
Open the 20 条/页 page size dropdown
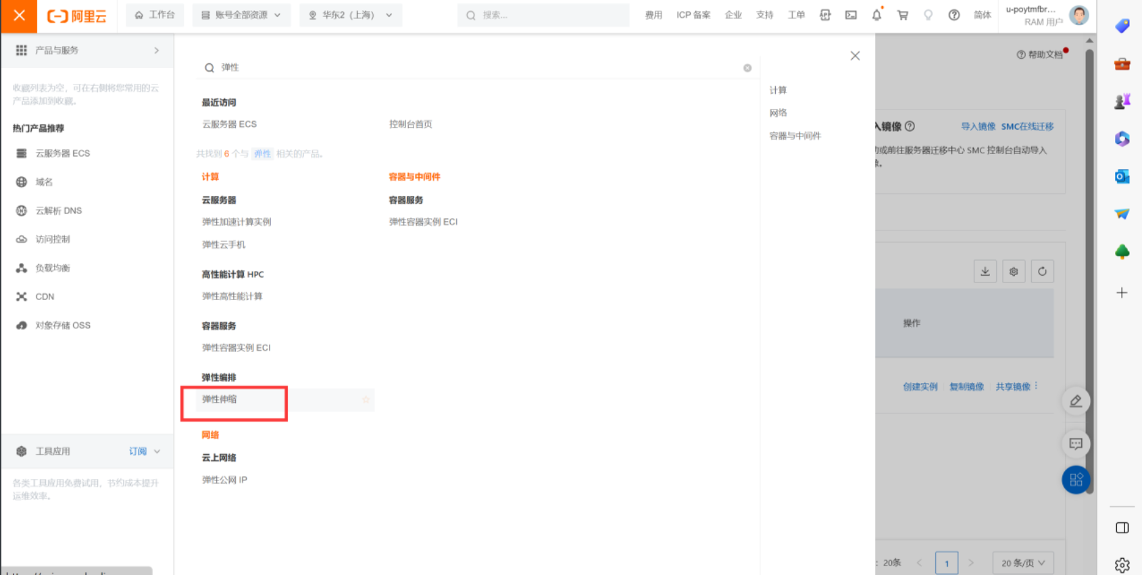1023,564
